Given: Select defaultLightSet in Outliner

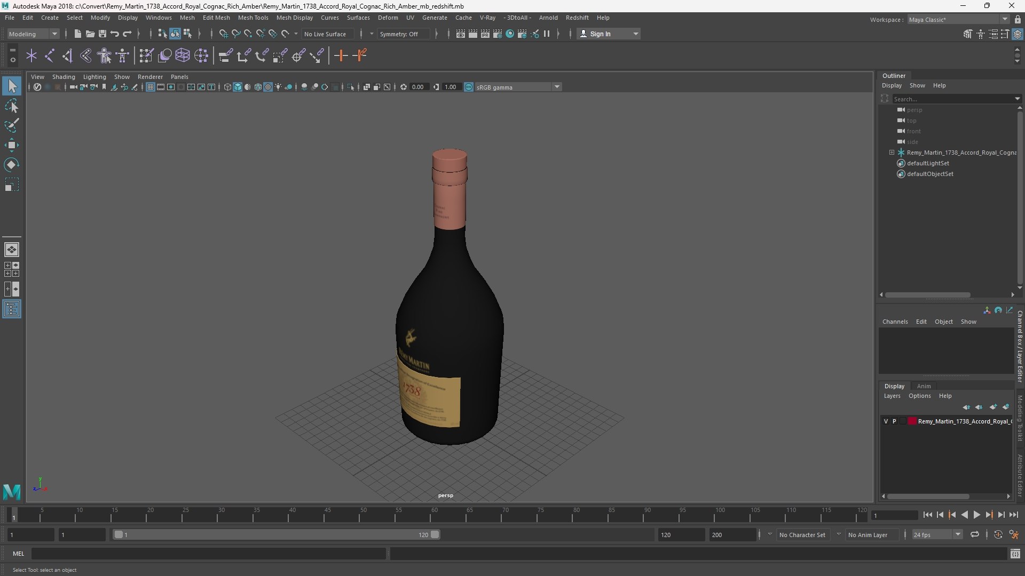Looking at the screenshot, I should click(928, 163).
